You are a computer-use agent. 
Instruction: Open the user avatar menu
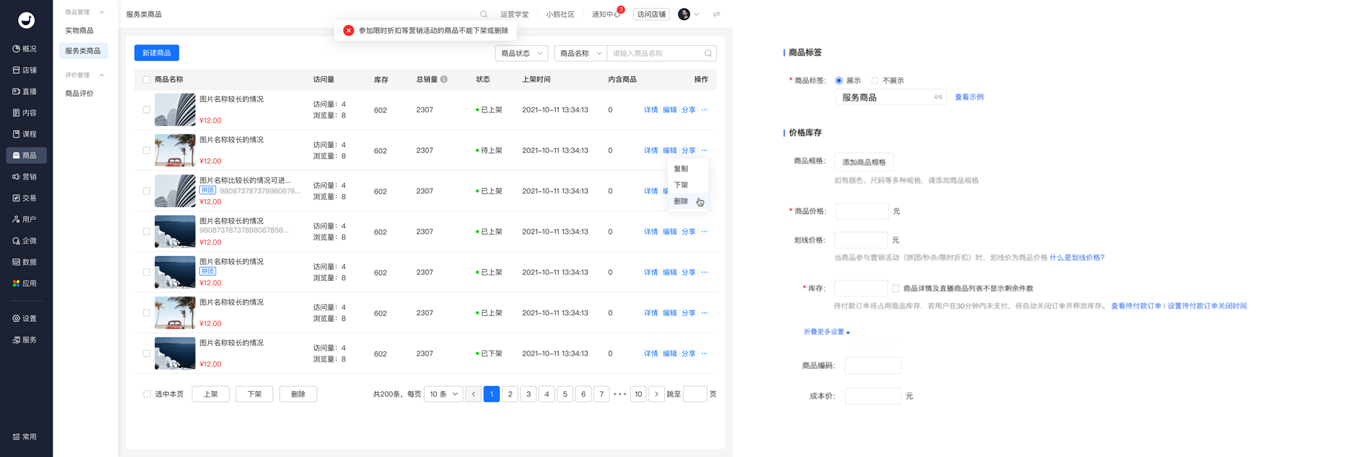point(688,14)
